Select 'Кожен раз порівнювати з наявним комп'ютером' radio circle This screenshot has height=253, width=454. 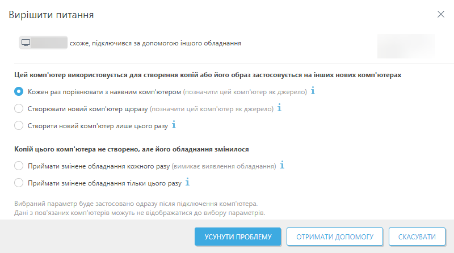(19, 91)
